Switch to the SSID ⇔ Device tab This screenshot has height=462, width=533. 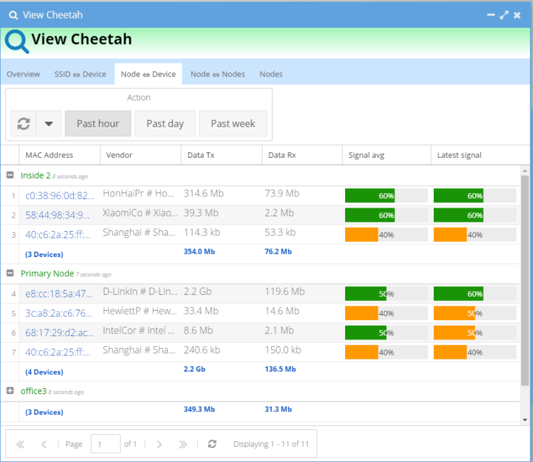(80, 74)
